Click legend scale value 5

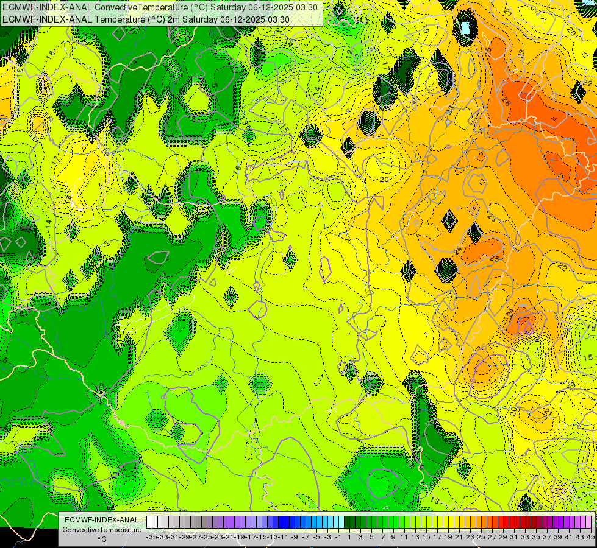371,537
